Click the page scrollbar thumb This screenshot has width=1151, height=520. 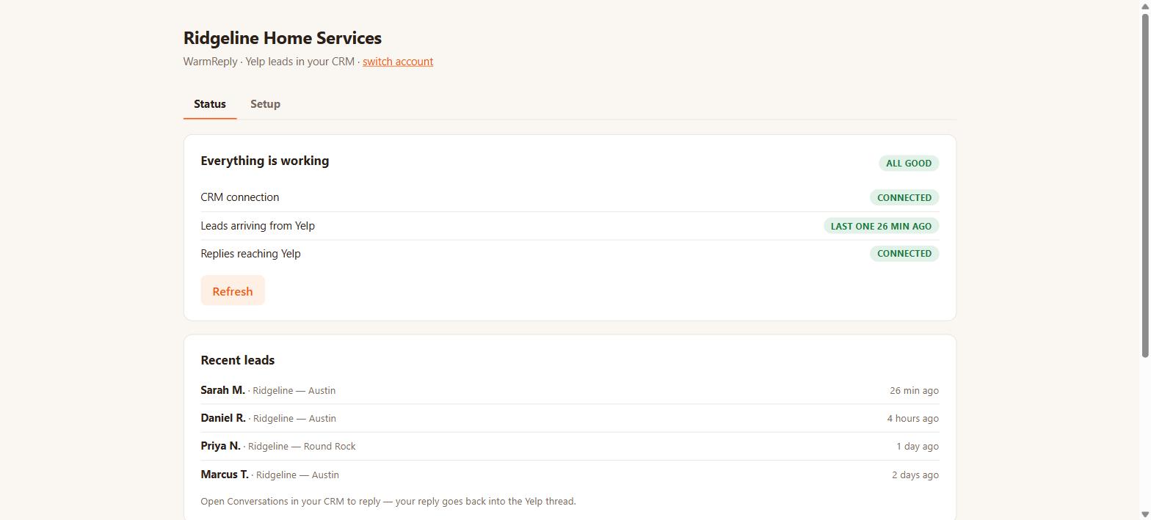1145,185
